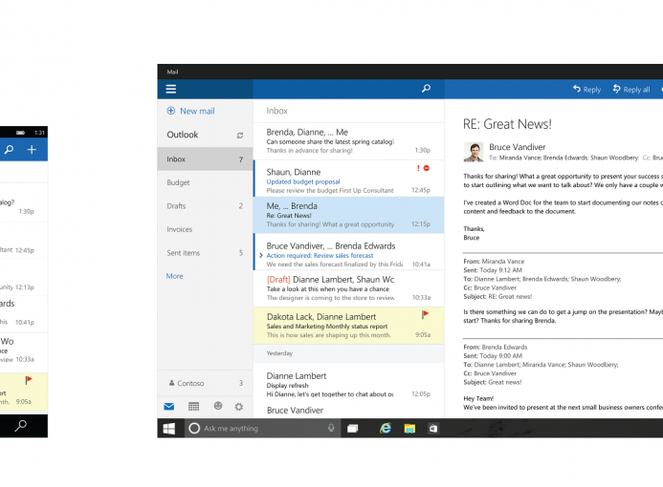This screenshot has height=487, width=663.
Task: Open the Store icon on the taskbar
Action: point(433,429)
